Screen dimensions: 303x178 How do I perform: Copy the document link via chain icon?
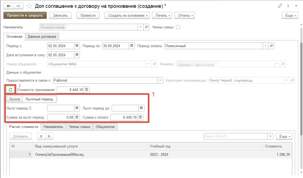[280, 6]
